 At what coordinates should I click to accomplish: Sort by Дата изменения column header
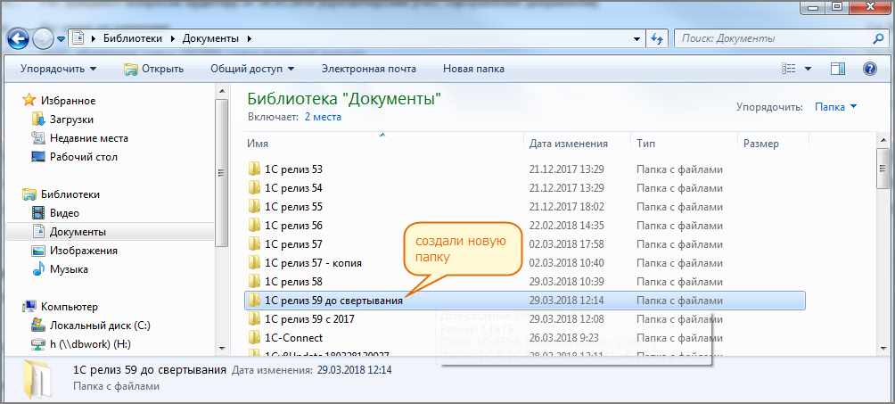coord(577,144)
